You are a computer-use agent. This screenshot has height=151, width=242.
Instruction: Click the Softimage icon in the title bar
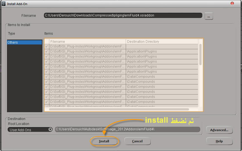pyautogui.click(x=4, y=4)
